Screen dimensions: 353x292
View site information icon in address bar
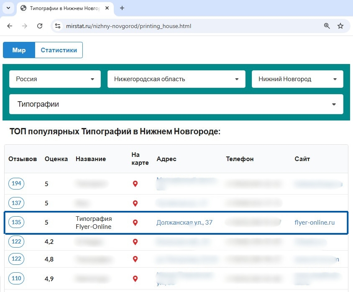coord(58,26)
